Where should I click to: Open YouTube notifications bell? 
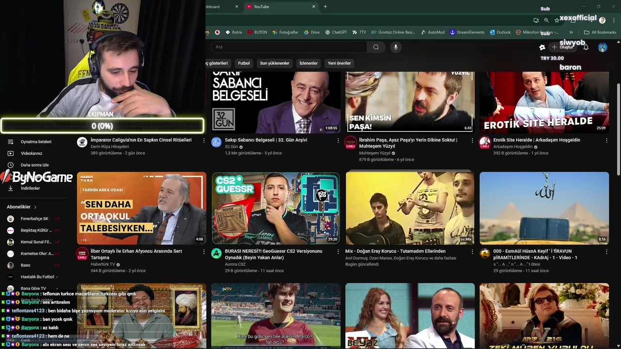click(x=586, y=47)
